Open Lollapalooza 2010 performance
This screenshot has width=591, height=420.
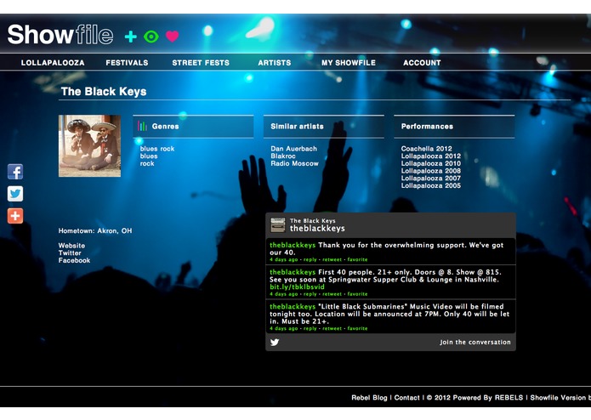(431, 163)
